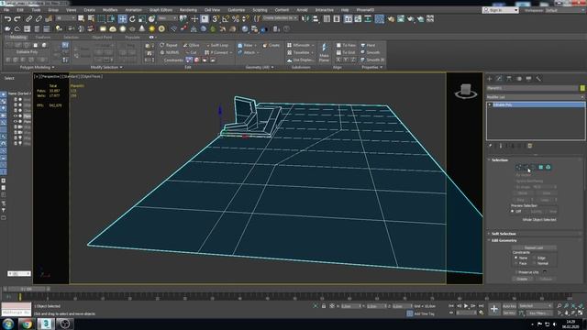This screenshot has width=587, height=330.
Task: Collapse the Edit Geometry rollout
Action: (504, 240)
